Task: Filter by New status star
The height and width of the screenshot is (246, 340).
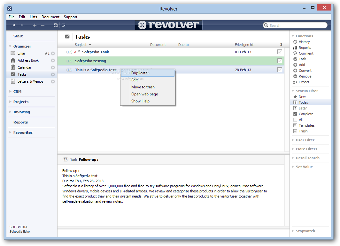Action: click(x=295, y=97)
